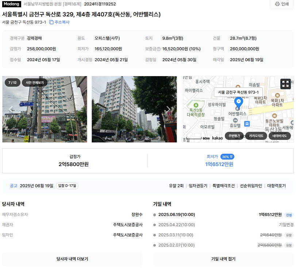Click the 매각일 2025년 06월 19일 value

(246, 60)
